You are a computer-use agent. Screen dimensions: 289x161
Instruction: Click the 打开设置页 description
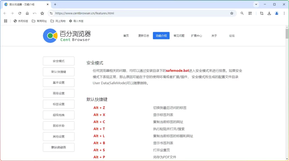(x=161, y=150)
